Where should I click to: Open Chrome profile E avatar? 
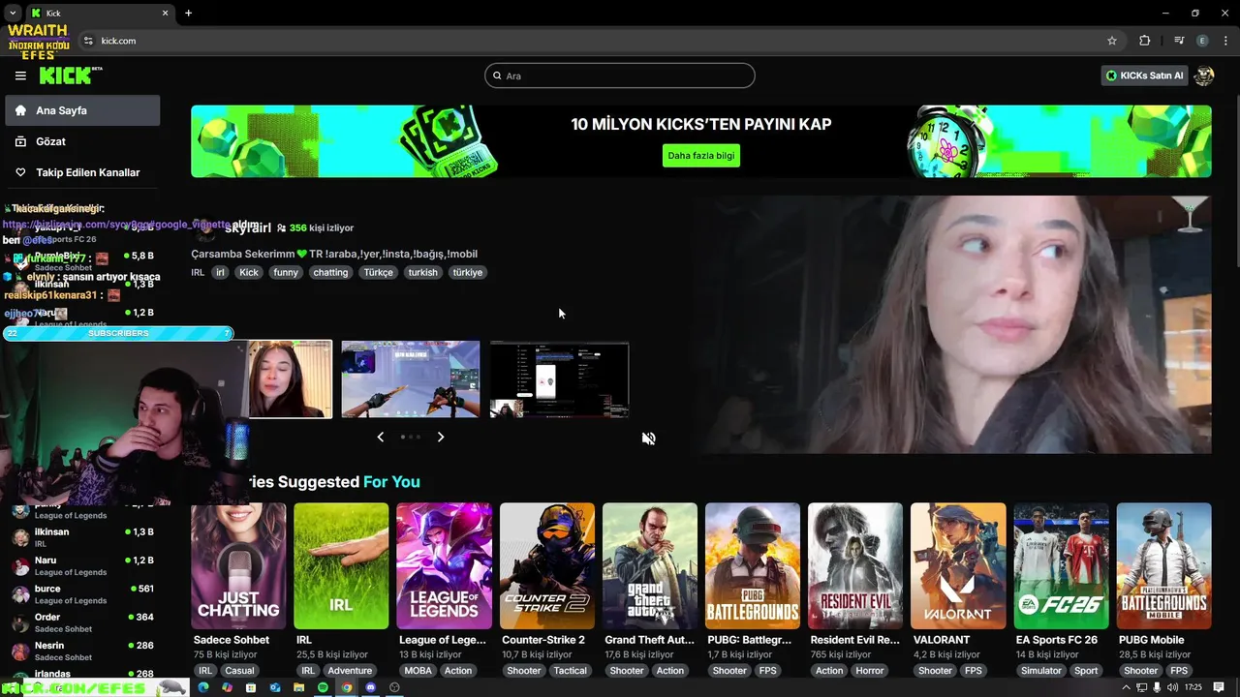[x=1202, y=41]
